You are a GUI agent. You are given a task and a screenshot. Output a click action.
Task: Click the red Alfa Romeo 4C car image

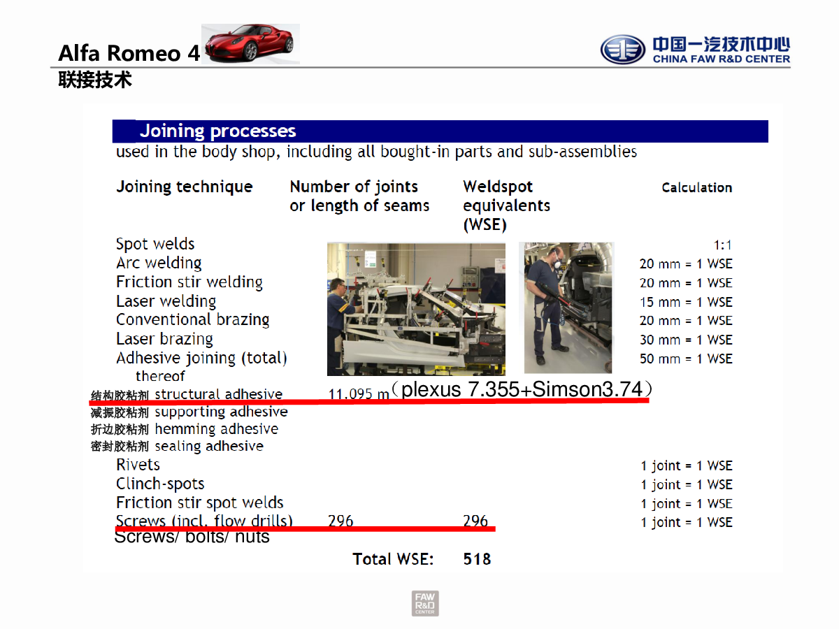(x=250, y=44)
